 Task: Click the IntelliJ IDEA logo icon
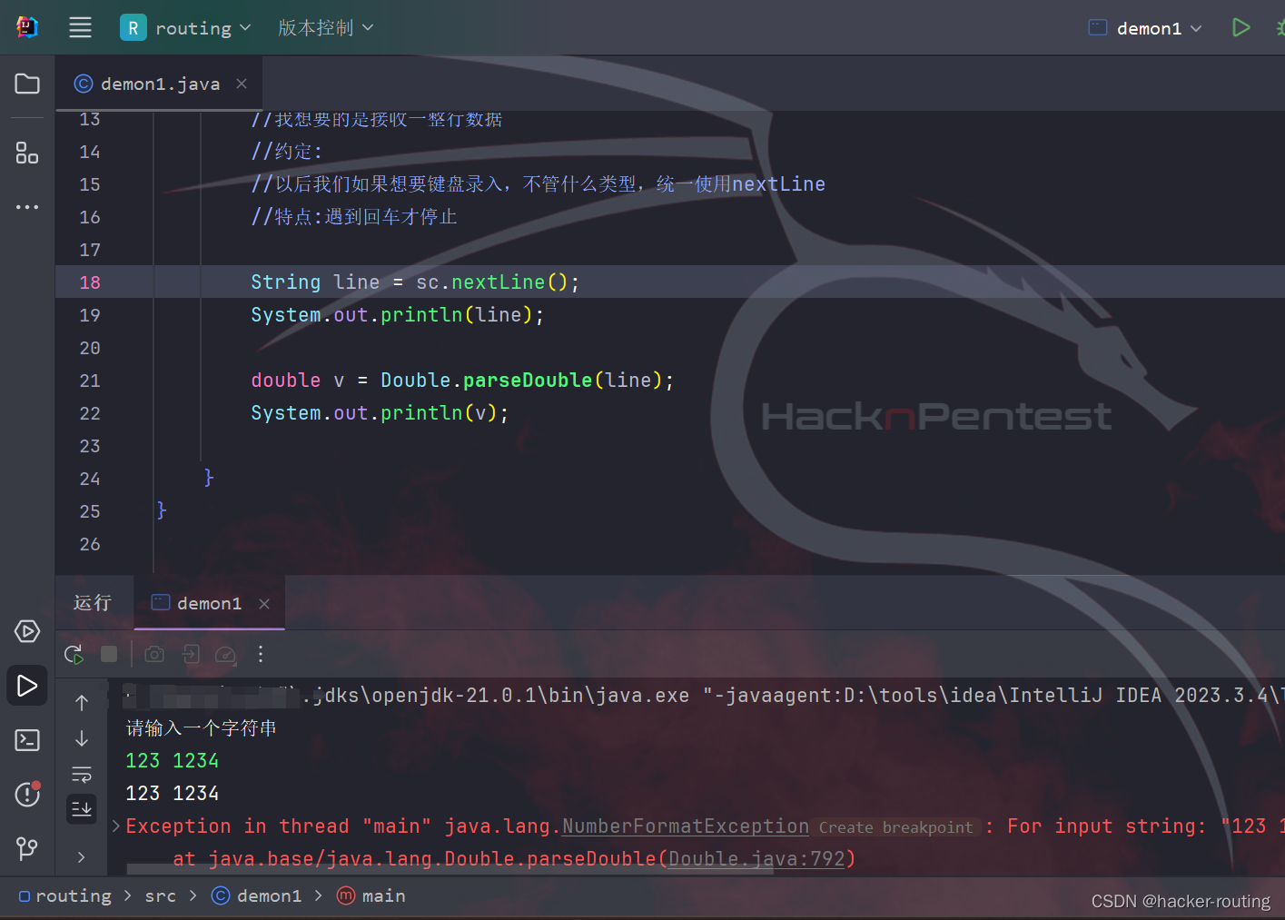[27, 27]
